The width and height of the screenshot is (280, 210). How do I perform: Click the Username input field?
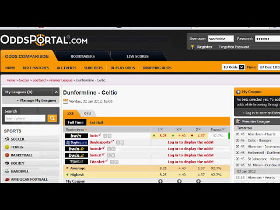pos(220,38)
